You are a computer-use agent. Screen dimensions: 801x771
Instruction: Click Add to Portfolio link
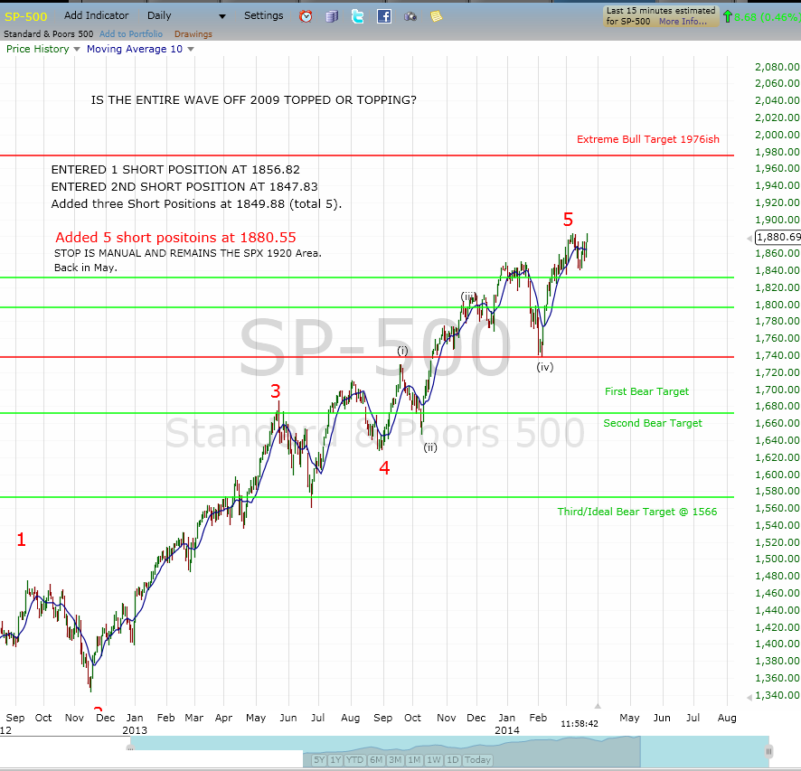[131, 33]
